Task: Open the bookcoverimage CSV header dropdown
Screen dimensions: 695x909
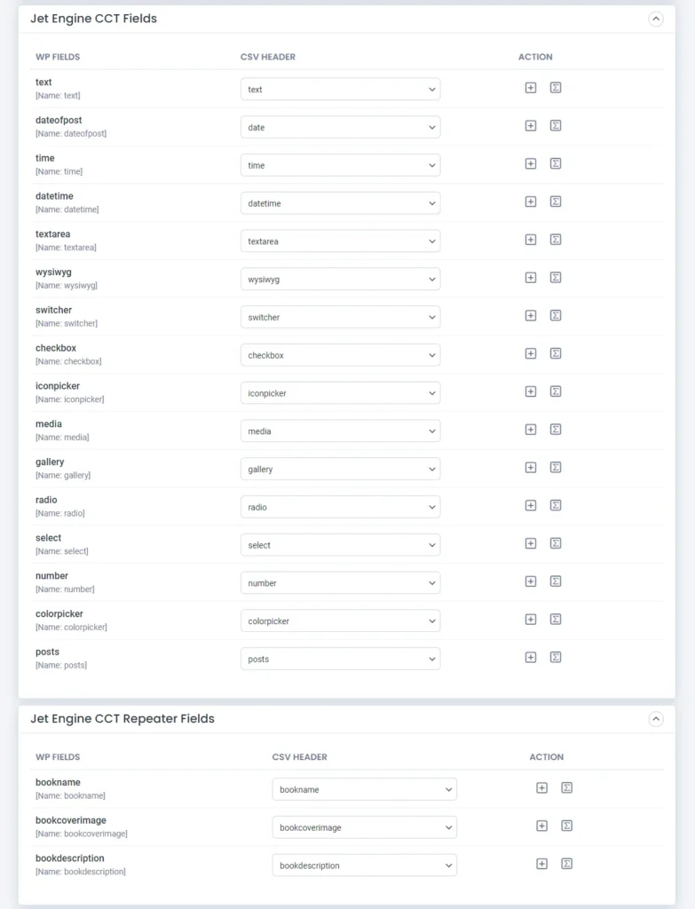Action: pos(364,827)
